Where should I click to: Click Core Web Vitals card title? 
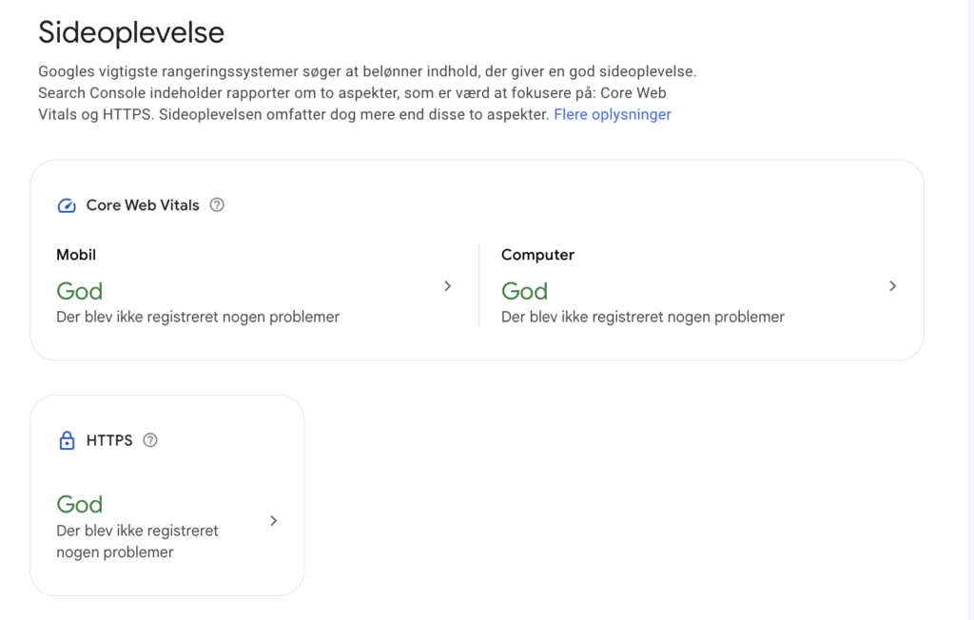pyautogui.click(x=143, y=205)
